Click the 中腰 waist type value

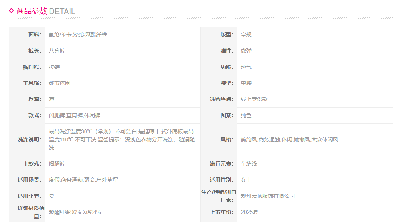click(246, 83)
